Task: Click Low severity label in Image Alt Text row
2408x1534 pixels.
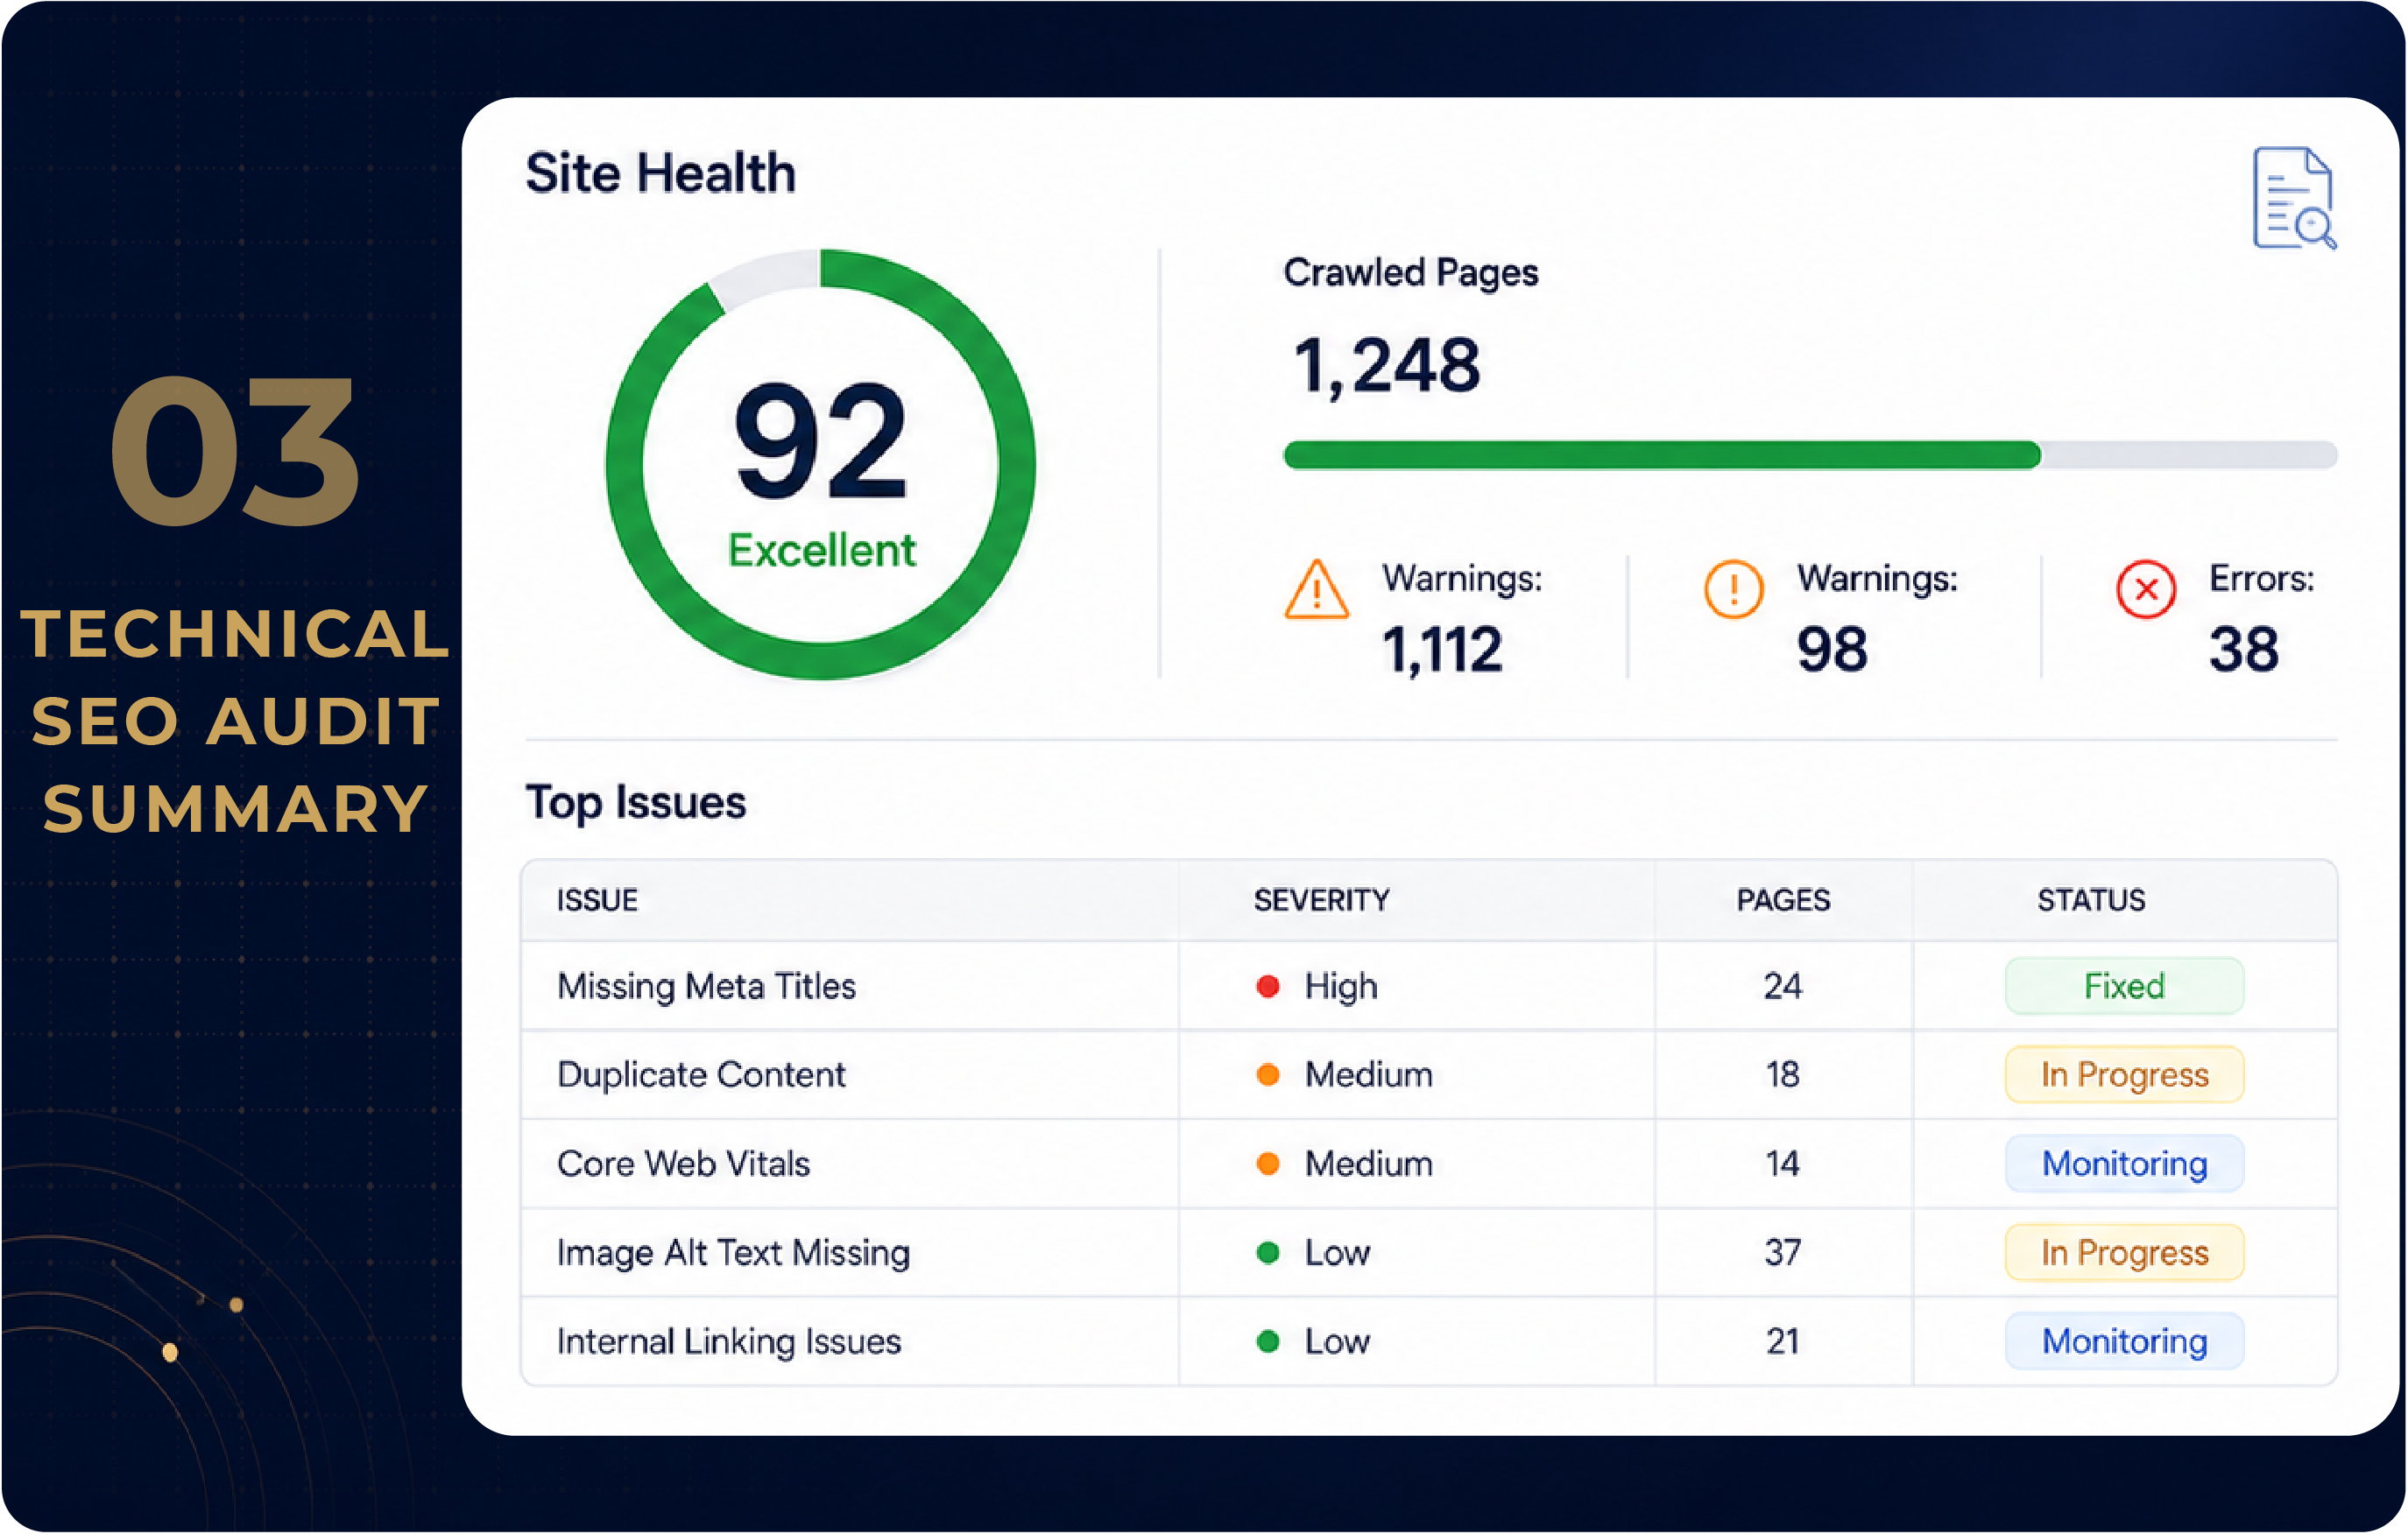Action: (x=1338, y=1253)
